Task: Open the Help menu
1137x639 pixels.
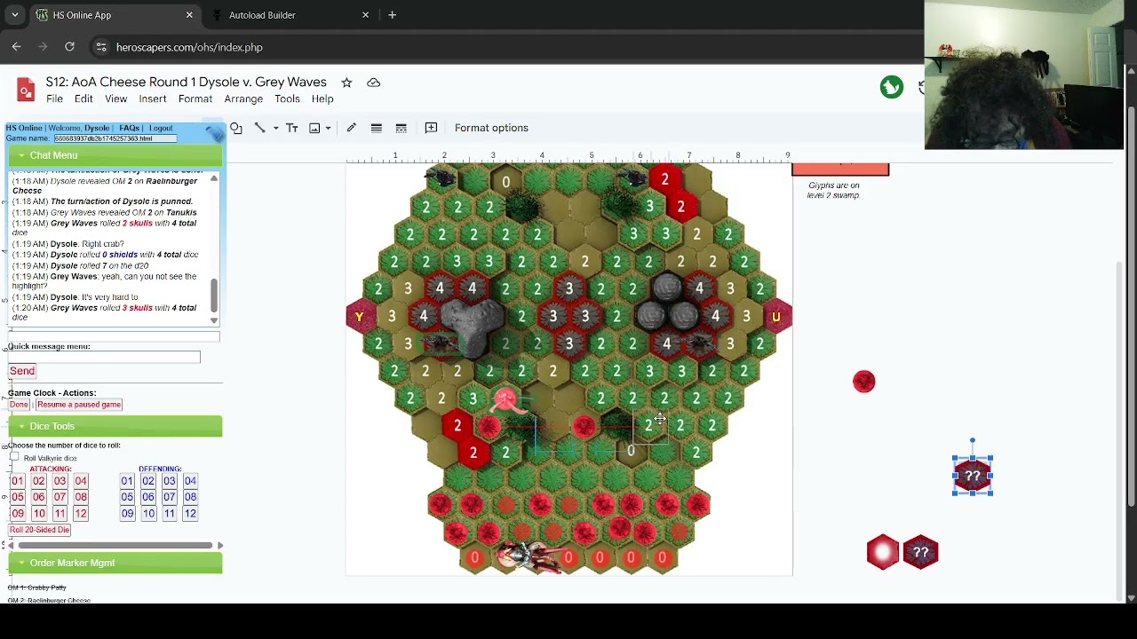Action: 322,99
